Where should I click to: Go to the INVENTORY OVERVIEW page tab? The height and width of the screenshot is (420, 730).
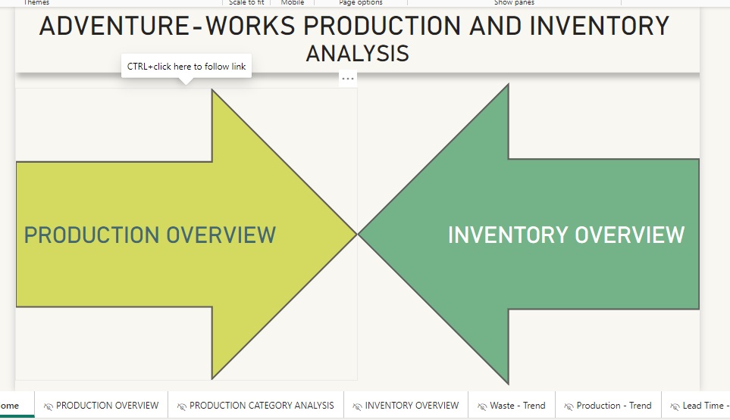tap(412, 406)
